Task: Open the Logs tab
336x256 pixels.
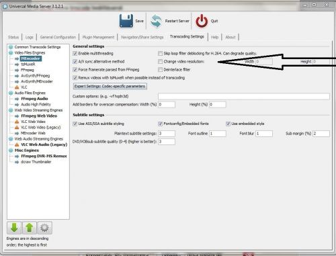Action: pos(30,37)
